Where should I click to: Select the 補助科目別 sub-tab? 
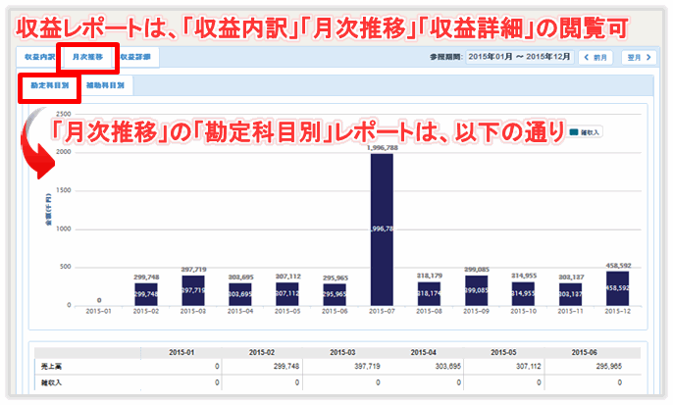(x=105, y=86)
